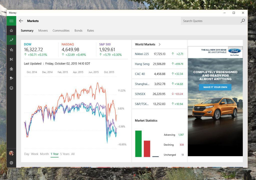Select the Markets chart sidebar icon
Viewport: 256px width, 180px height.
click(x=11, y=40)
